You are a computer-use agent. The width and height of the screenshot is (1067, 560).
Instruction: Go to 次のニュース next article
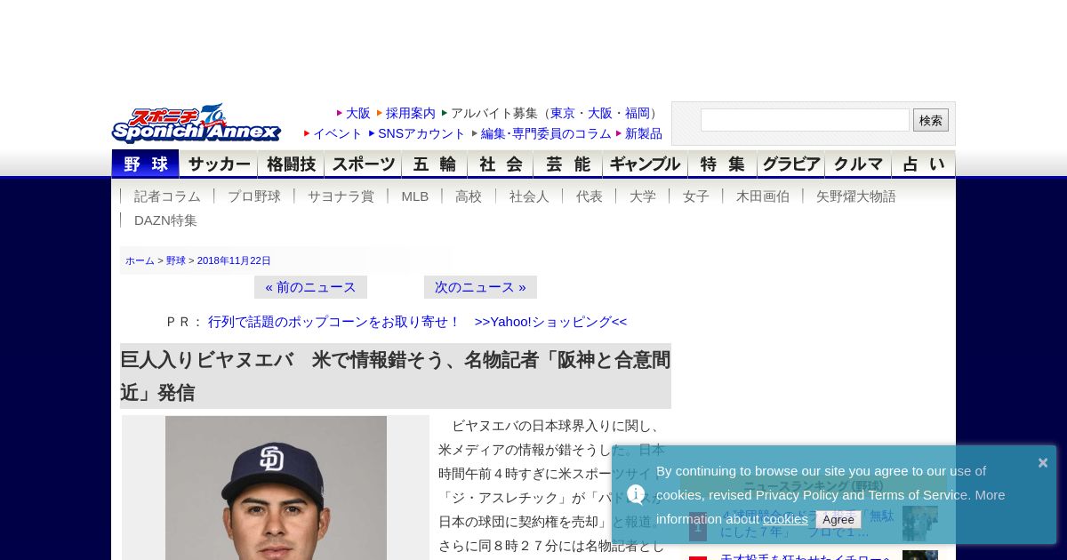pos(480,287)
